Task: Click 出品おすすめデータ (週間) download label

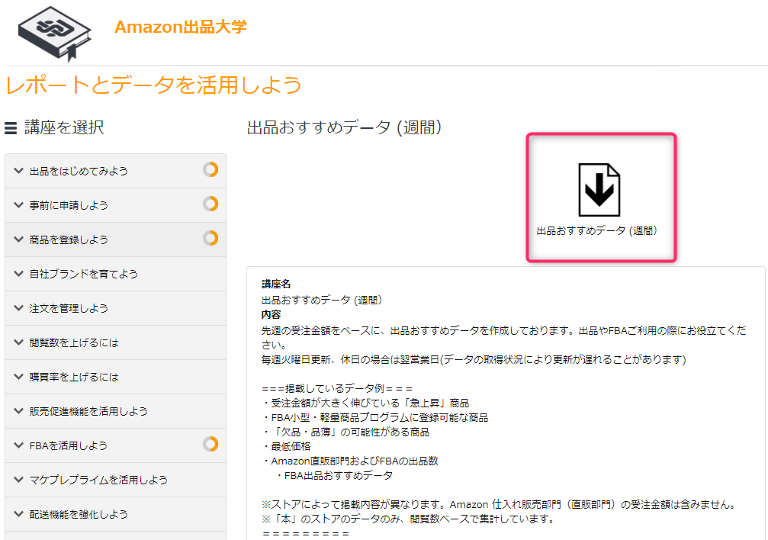Action: [x=597, y=231]
